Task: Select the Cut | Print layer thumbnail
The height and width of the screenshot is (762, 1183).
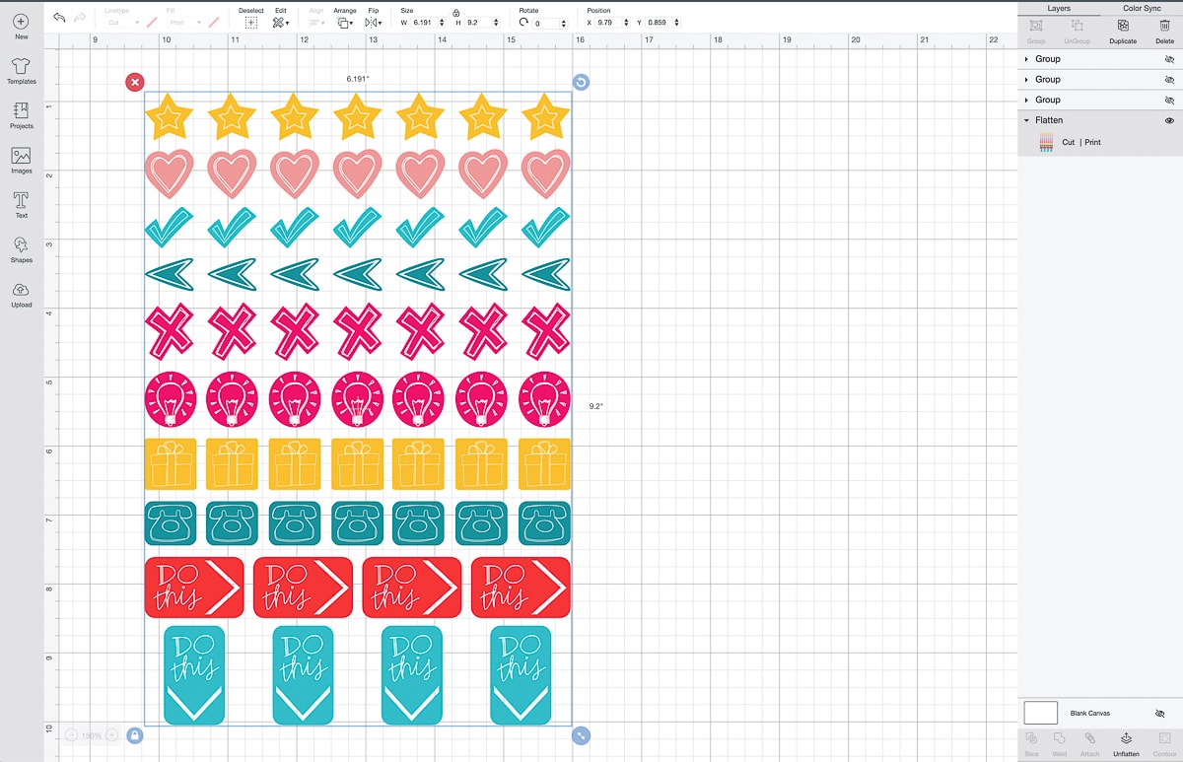Action: click(x=1046, y=143)
